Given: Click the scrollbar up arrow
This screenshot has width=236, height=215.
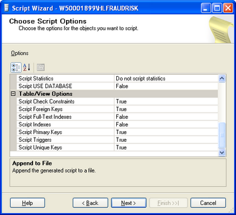Looking at the screenshot, I should pos(222,79).
